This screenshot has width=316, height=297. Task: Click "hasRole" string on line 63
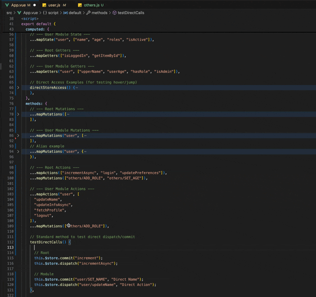[141, 72]
